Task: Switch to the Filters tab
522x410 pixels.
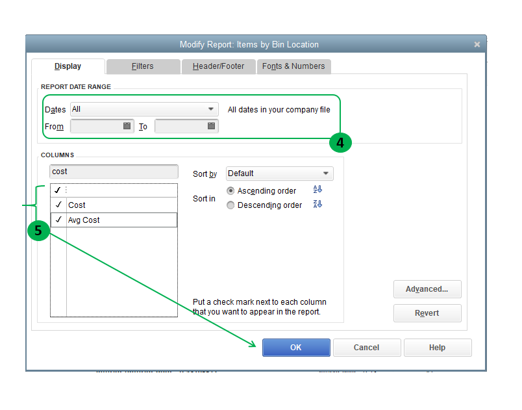Action: (x=143, y=66)
